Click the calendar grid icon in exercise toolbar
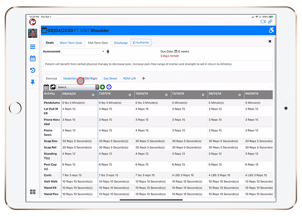Screen dimensions: 302x217 pyautogui.click(x=46, y=87)
